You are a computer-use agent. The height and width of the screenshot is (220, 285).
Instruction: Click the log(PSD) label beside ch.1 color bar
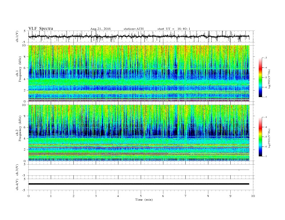pyautogui.click(x=269, y=79)
